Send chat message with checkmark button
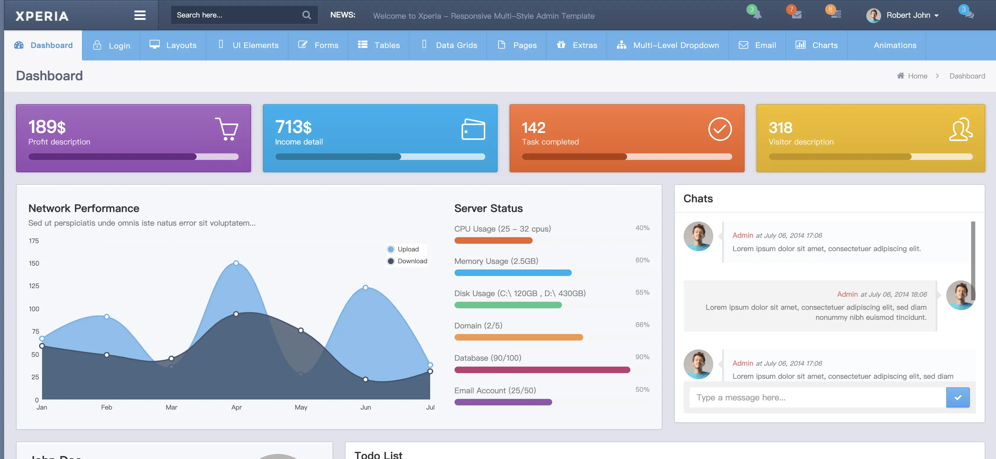This screenshot has height=459, width=996. (958, 397)
